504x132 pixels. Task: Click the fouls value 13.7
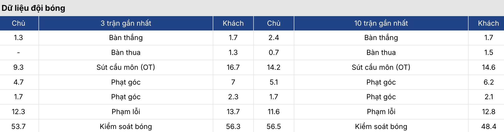(x=233, y=112)
